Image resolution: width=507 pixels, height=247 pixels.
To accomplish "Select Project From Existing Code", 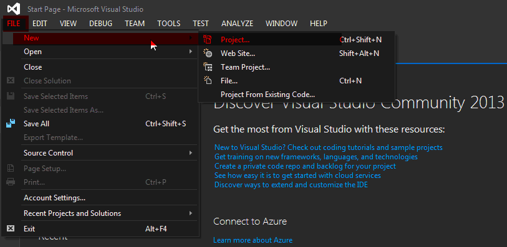I will click(268, 95).
